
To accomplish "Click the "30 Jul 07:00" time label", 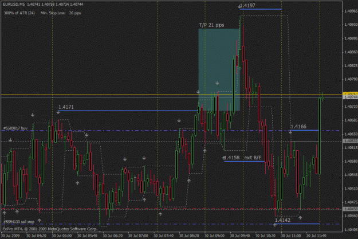I will (x=138, y=236).
